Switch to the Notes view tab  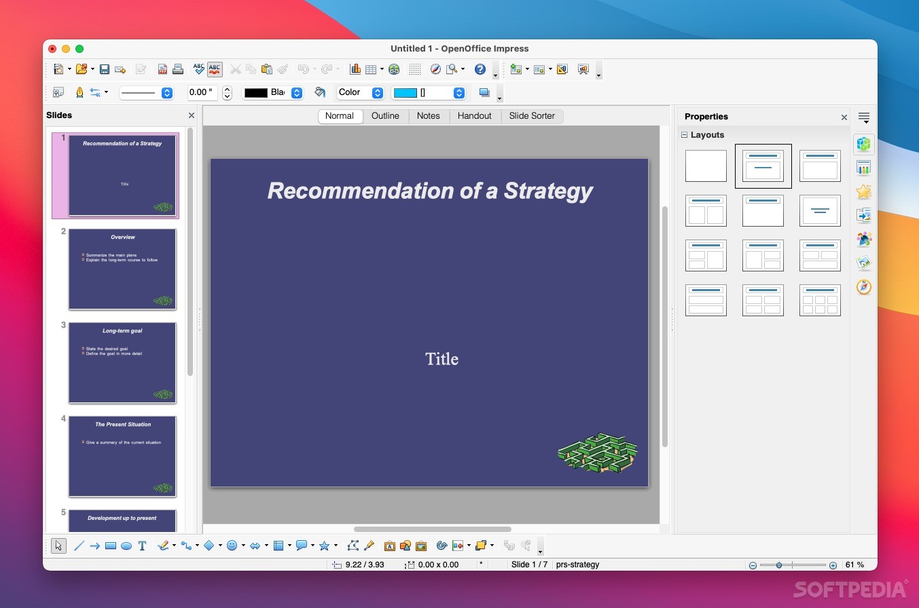[429, 116]
